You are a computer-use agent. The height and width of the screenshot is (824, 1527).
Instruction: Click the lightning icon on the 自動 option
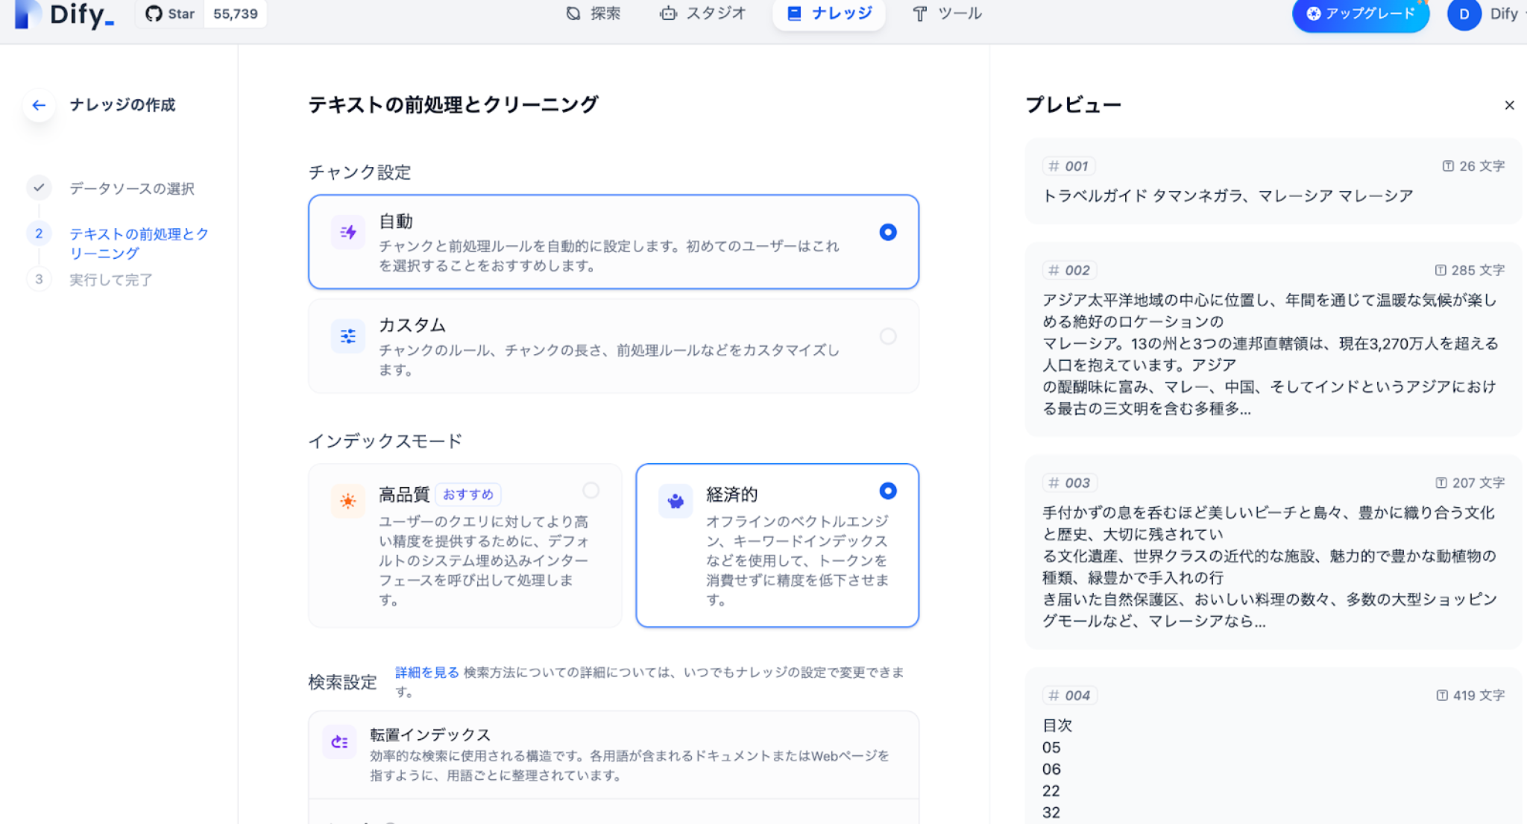click(347, 232)
